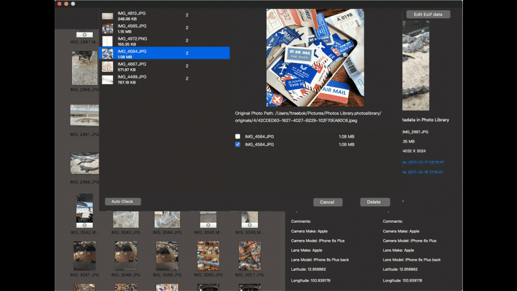
Task: Click the air mail stamps preview image
Action: coord(315,58)
